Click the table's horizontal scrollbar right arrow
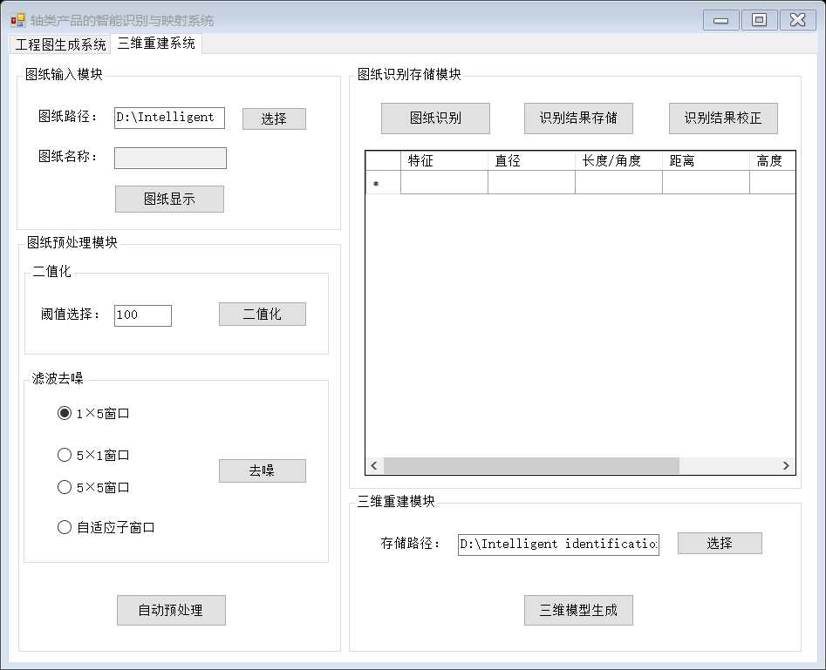826x670 pixels. coord(785,466)
